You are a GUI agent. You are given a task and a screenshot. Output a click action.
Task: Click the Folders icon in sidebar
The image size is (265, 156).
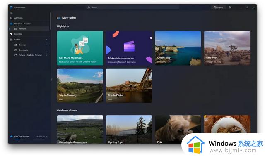click(11, 40)
